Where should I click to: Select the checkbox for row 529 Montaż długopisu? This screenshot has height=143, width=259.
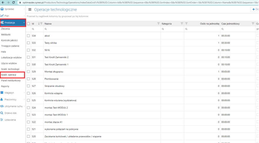(x=28, y=72)
